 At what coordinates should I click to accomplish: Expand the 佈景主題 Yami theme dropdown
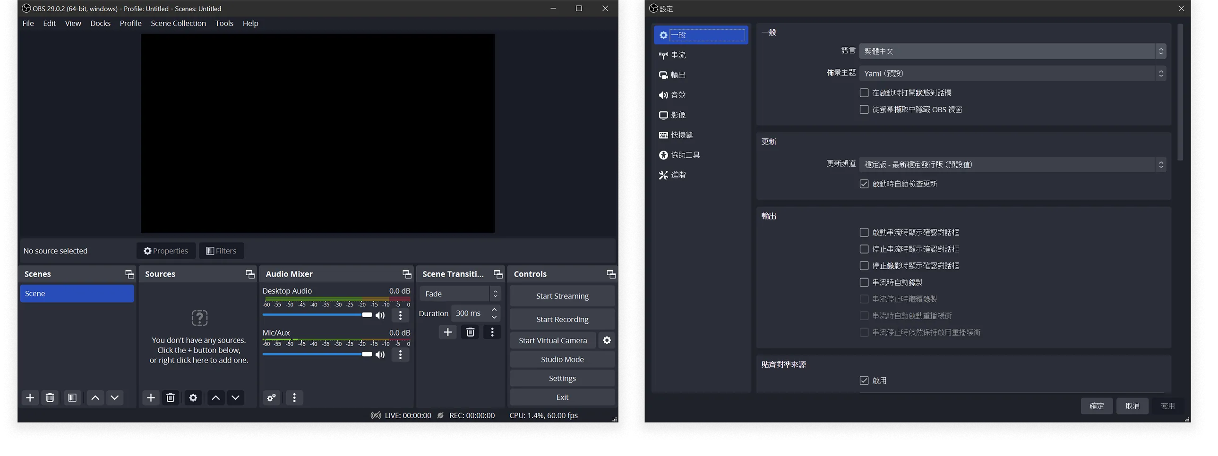(x=1012, y=74)
